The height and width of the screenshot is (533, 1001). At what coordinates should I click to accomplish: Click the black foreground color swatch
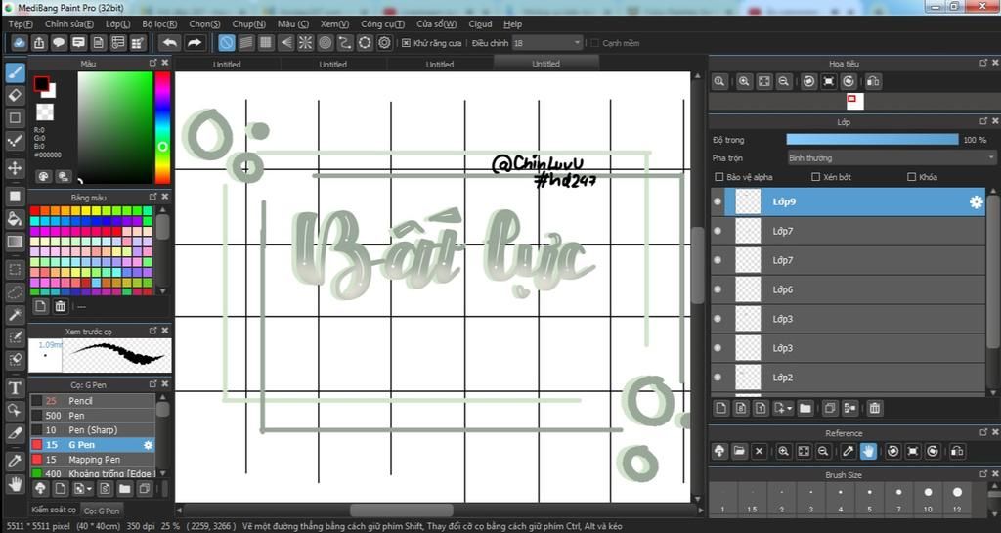coord(41,84)
